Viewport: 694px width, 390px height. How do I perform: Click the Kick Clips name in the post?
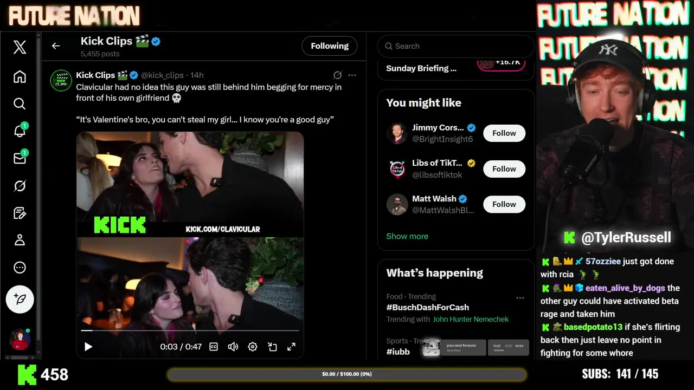click(x=95, y=75)
